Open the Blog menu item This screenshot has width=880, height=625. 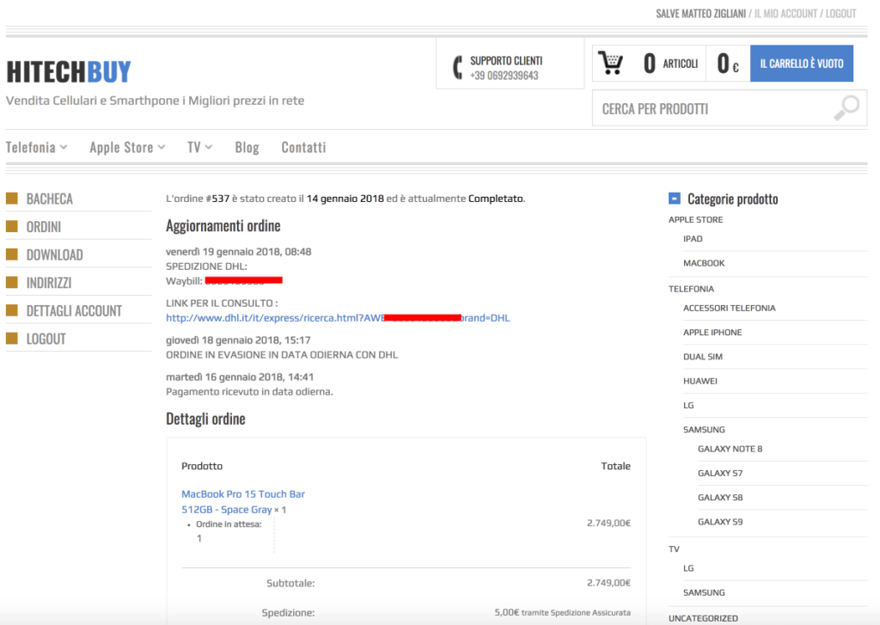click(247, 147)
